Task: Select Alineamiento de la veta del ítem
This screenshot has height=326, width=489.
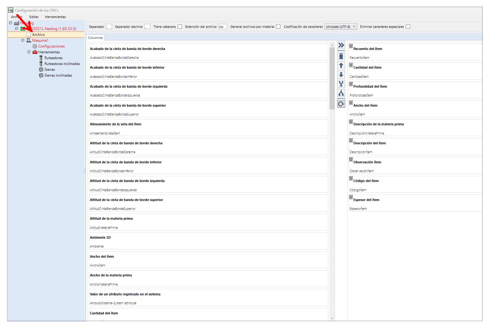Action: pos(208,128)
